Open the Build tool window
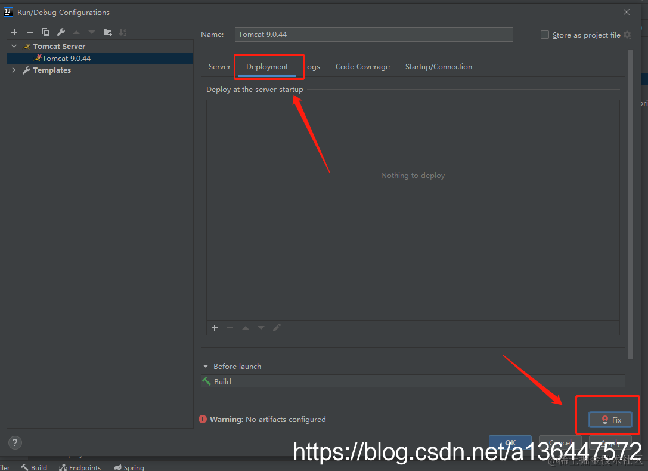The image size is (648, 471). click(x=35, y=467)
